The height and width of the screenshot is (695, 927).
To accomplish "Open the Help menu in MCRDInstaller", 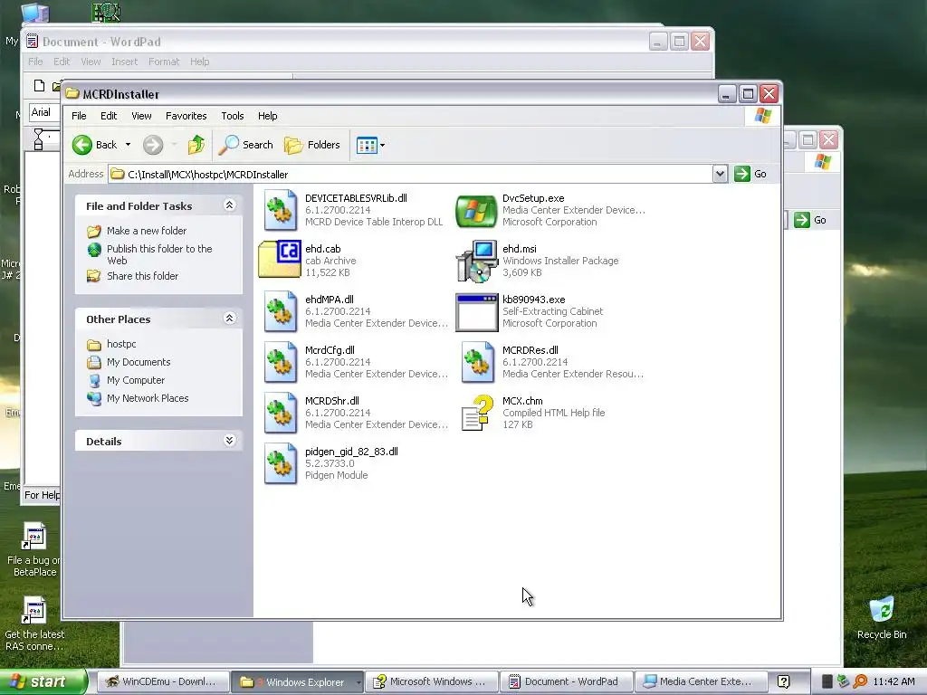I will click(267, 116).
